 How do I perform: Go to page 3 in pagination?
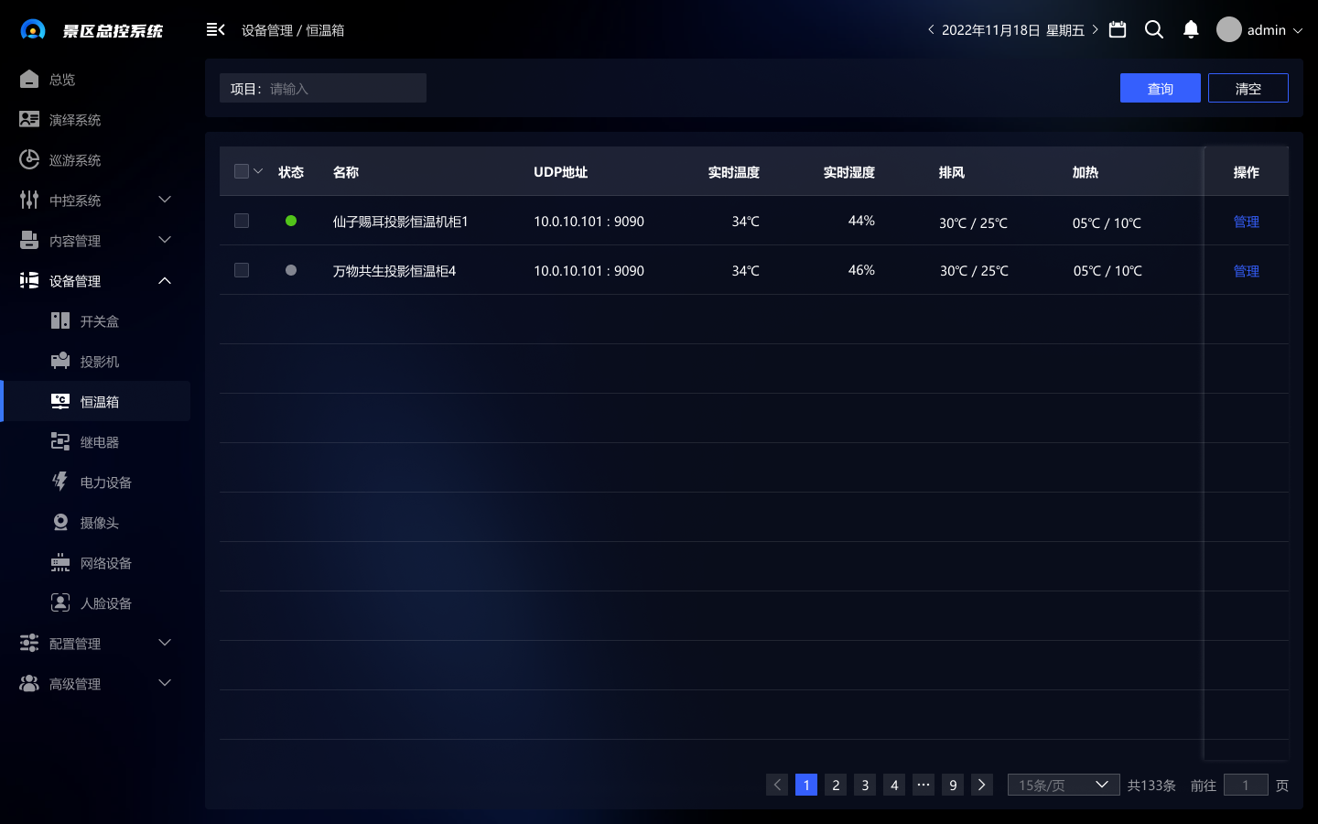[865, 785]
